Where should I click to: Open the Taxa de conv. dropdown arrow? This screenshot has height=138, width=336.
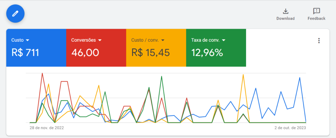pos(224,40)
